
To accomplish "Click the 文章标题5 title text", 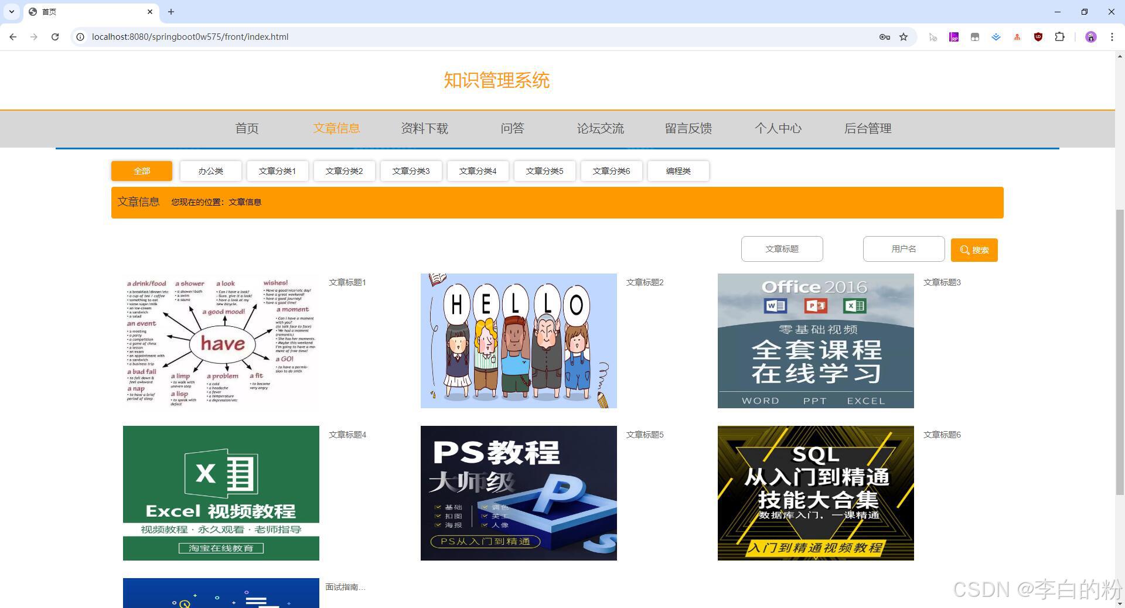I will pos(645,435).
